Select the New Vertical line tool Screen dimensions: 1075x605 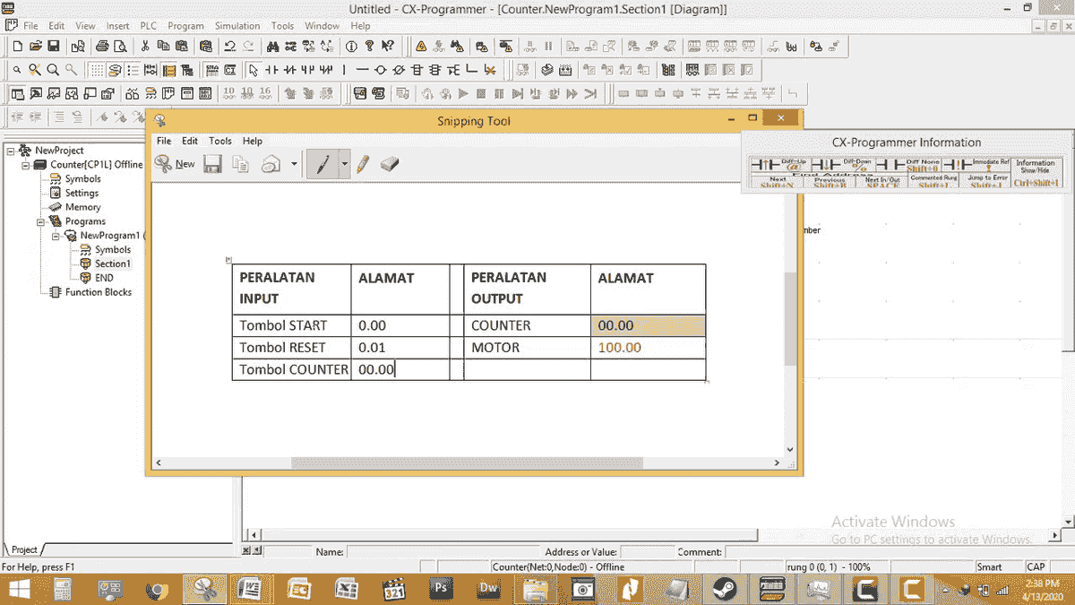[x=344, y=70]
